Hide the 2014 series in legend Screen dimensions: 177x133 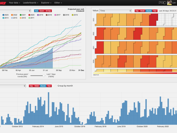pyautogui.click(x=6, y=18)
